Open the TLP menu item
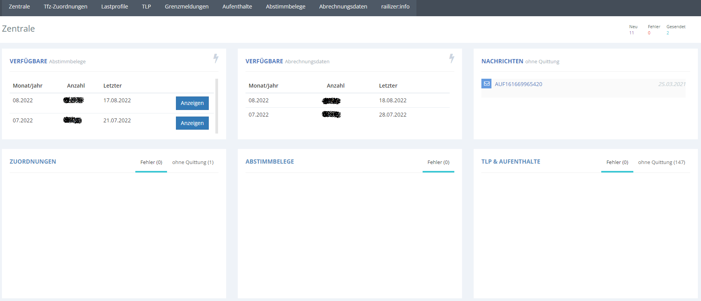Screen dimensions: 701x301 click(x=146, y=7)
